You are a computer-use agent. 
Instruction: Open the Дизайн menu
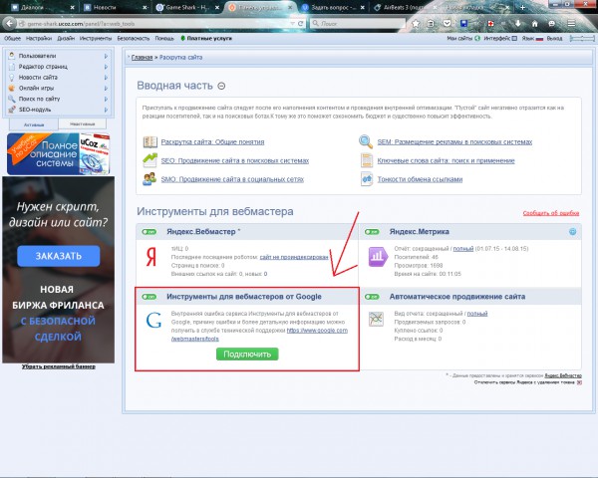click(66, 39)
